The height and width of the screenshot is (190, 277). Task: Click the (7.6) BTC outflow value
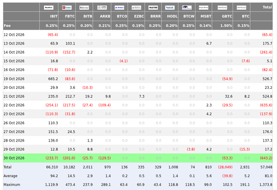[x=246, y=61]
